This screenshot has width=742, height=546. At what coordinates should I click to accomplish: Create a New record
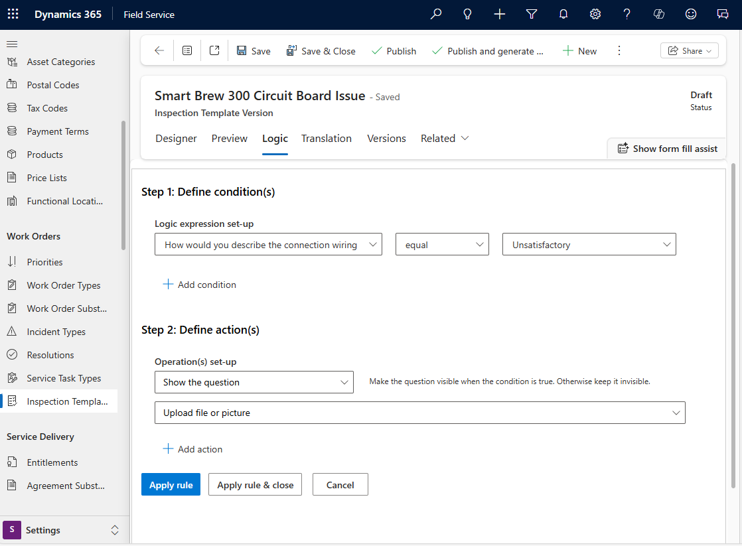(579, 50)
